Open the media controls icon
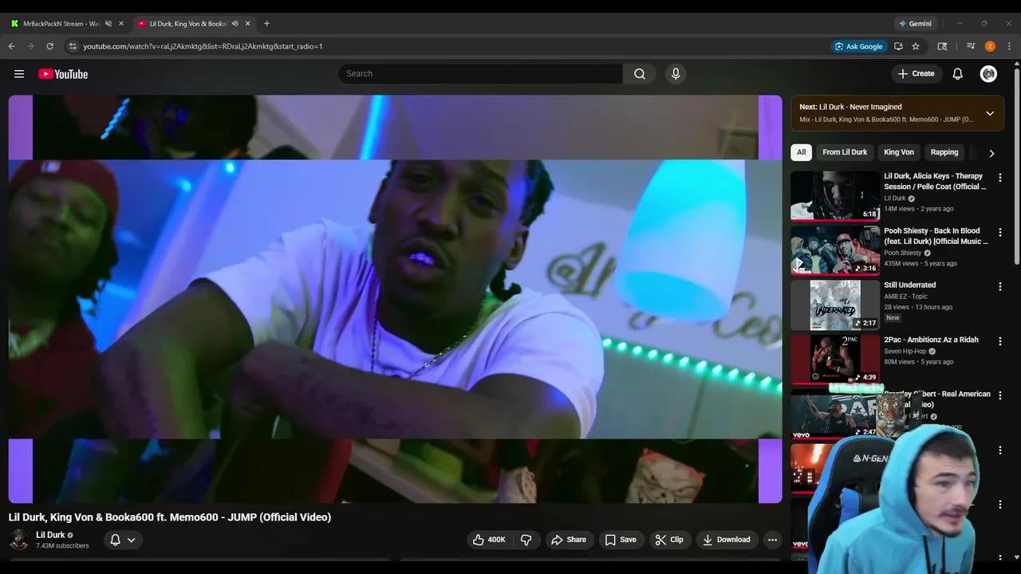The width and height of the screenshot is (1021, 574). click(x=971, y=46)
